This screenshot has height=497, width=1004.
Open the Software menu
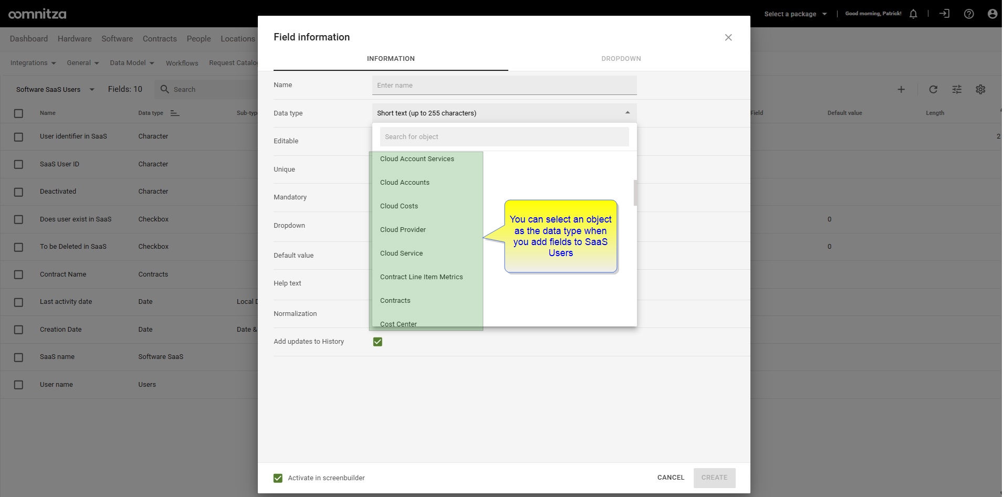(117, 39)
